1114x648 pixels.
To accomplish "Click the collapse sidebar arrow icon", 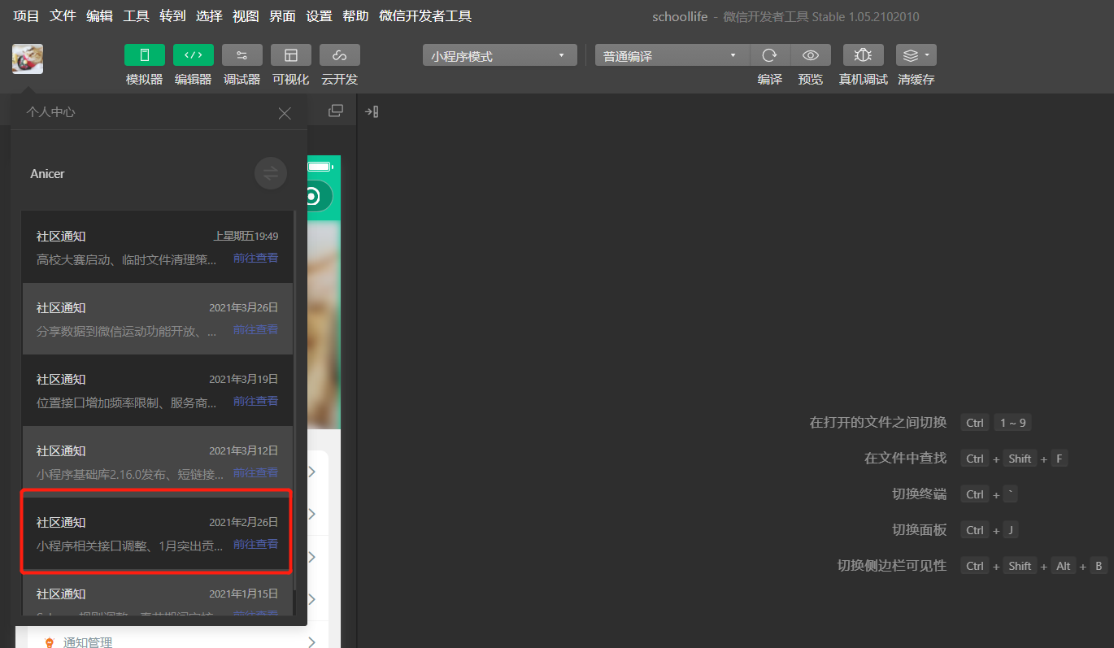I will point(372,111).
